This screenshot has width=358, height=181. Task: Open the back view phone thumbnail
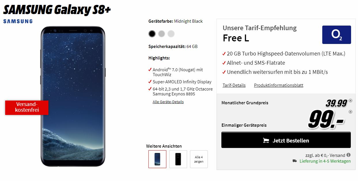tap(178, 159)
